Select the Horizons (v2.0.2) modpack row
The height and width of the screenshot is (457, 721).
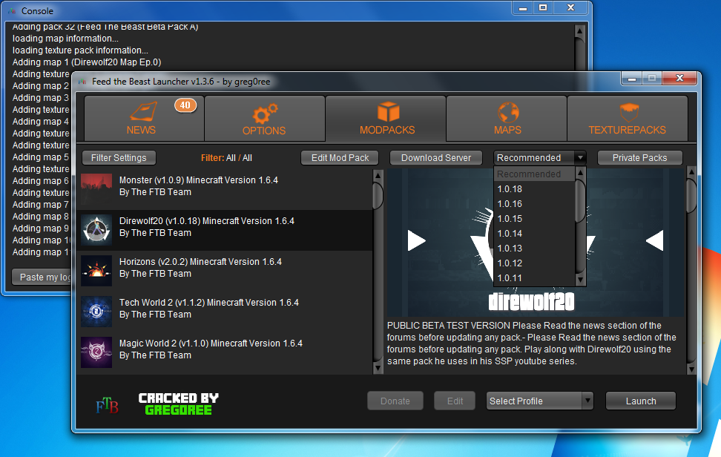click(225, 271)
